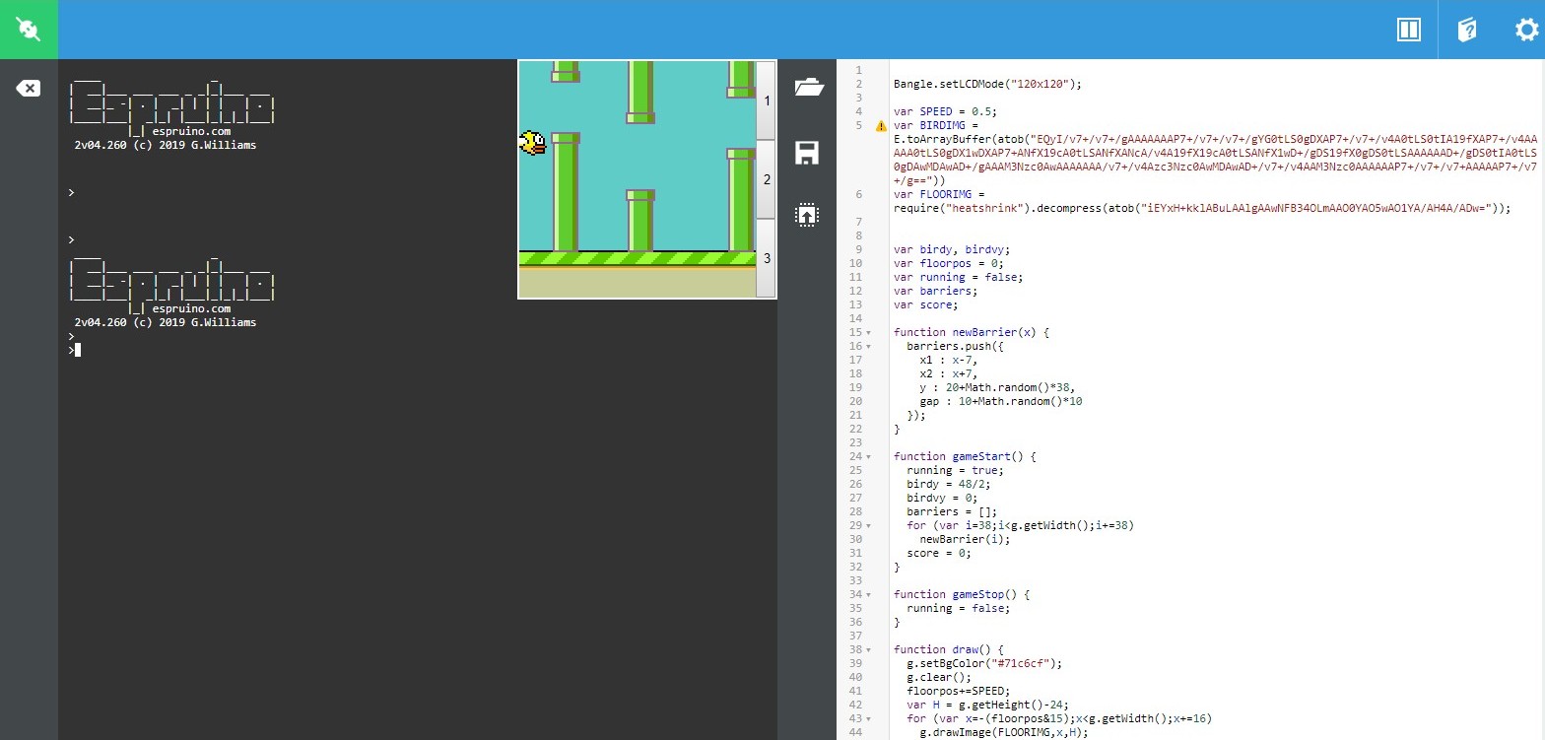Image resolution: width=1545 pixels, height=740 pixels.
Task: Click line 'var birdy, birdvy;'
Action: pyautogui.click(x=952, y=249)
